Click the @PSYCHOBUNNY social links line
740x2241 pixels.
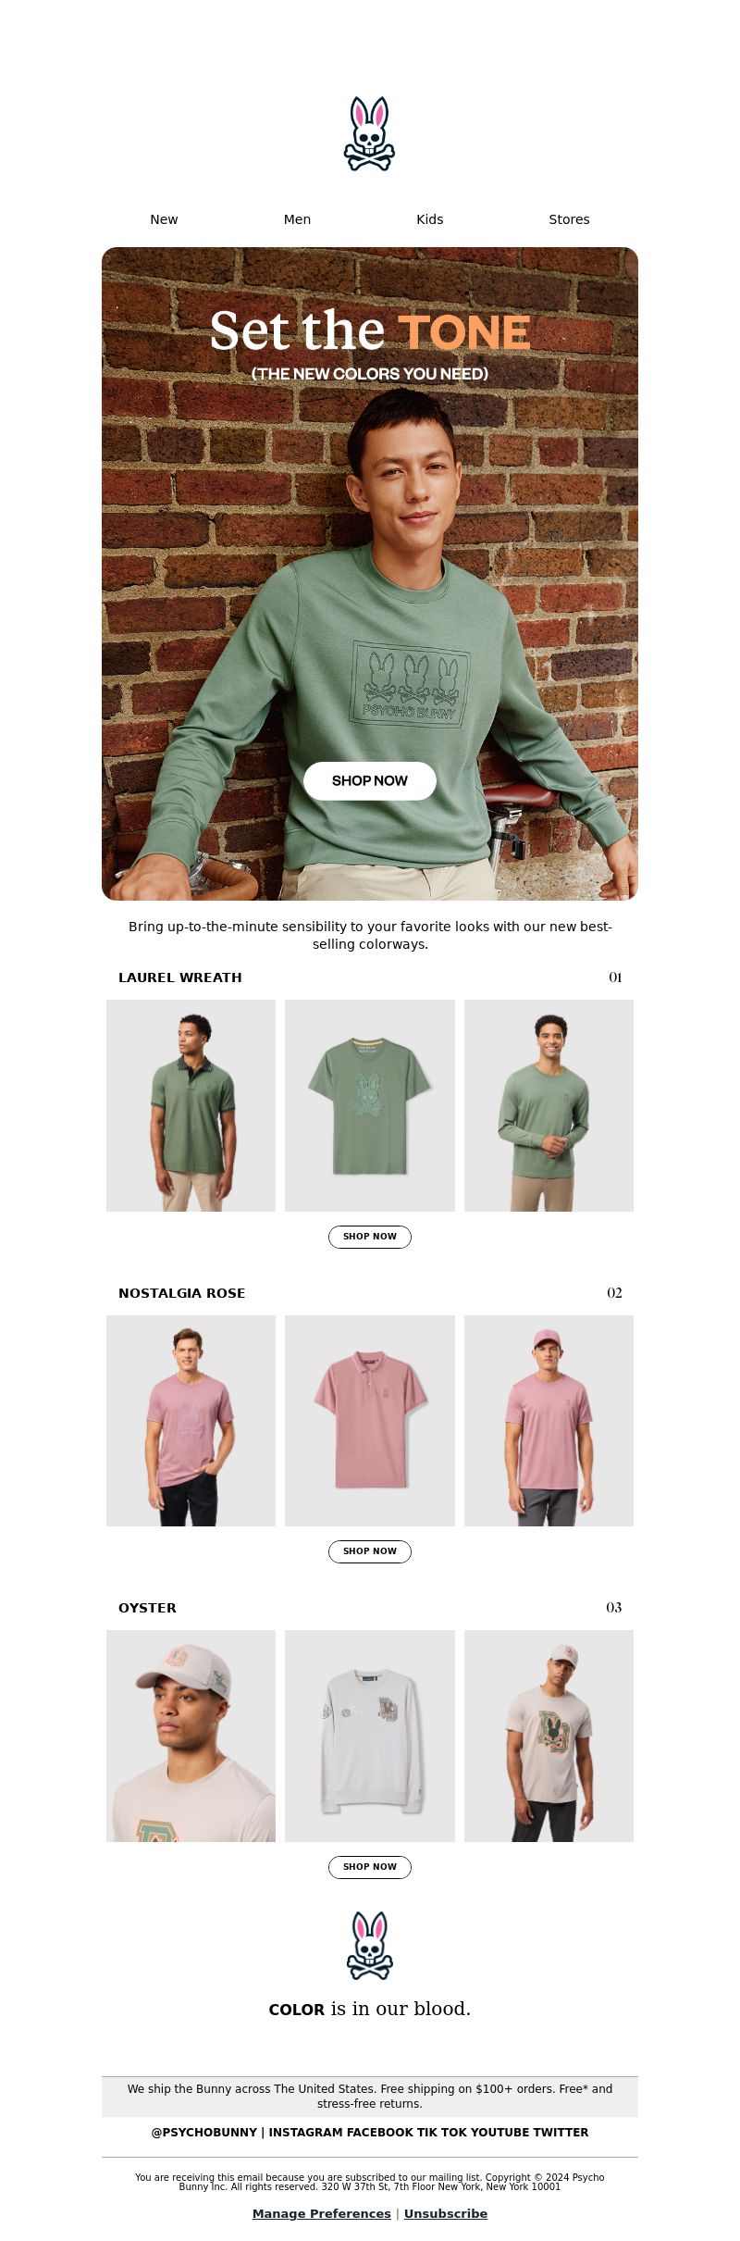click(370, 2132)
